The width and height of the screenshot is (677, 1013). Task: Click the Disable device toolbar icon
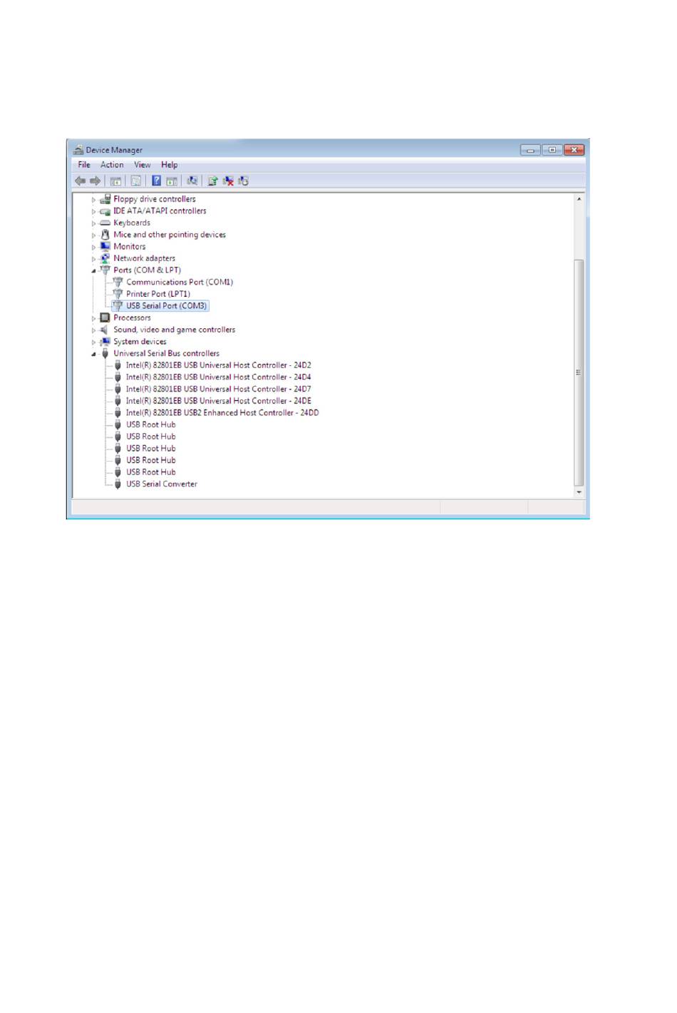(243, 181)
